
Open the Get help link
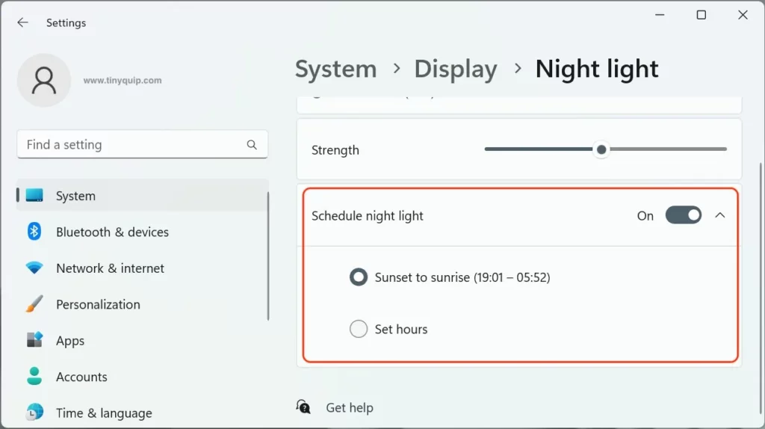point(349,407)
